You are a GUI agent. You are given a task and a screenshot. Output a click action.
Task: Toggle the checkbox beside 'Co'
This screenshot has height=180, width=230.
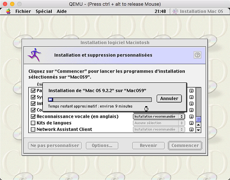coord(33,110)
